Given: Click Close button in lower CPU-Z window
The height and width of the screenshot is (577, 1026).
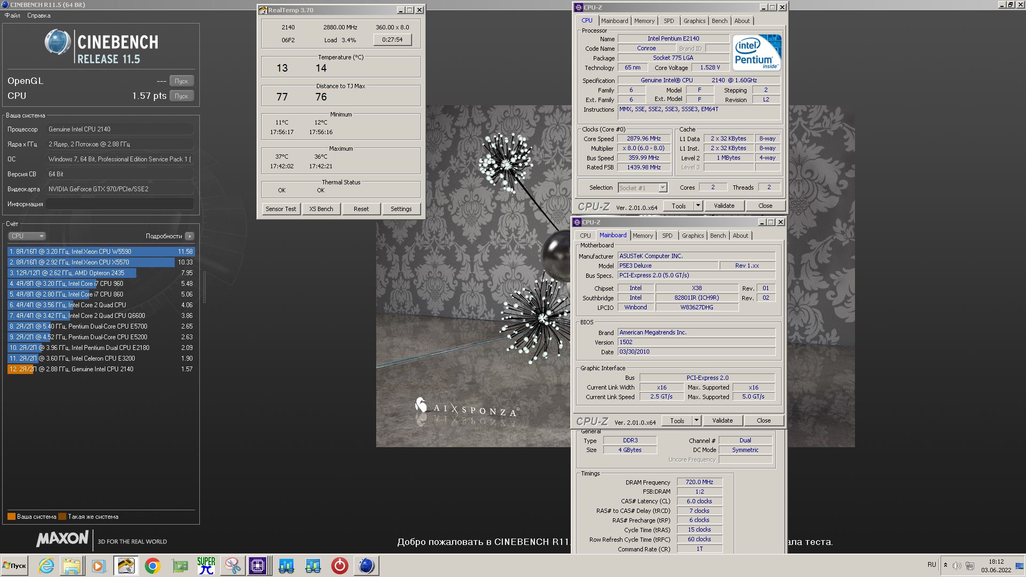Looking at the screenshot, I should pos(764,420).
